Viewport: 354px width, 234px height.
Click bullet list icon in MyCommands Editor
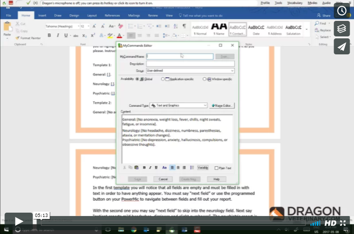(192, 167)
